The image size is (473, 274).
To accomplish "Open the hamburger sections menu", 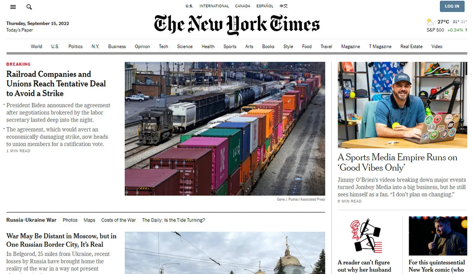I will pyautogui.click(x=13, y=7).
